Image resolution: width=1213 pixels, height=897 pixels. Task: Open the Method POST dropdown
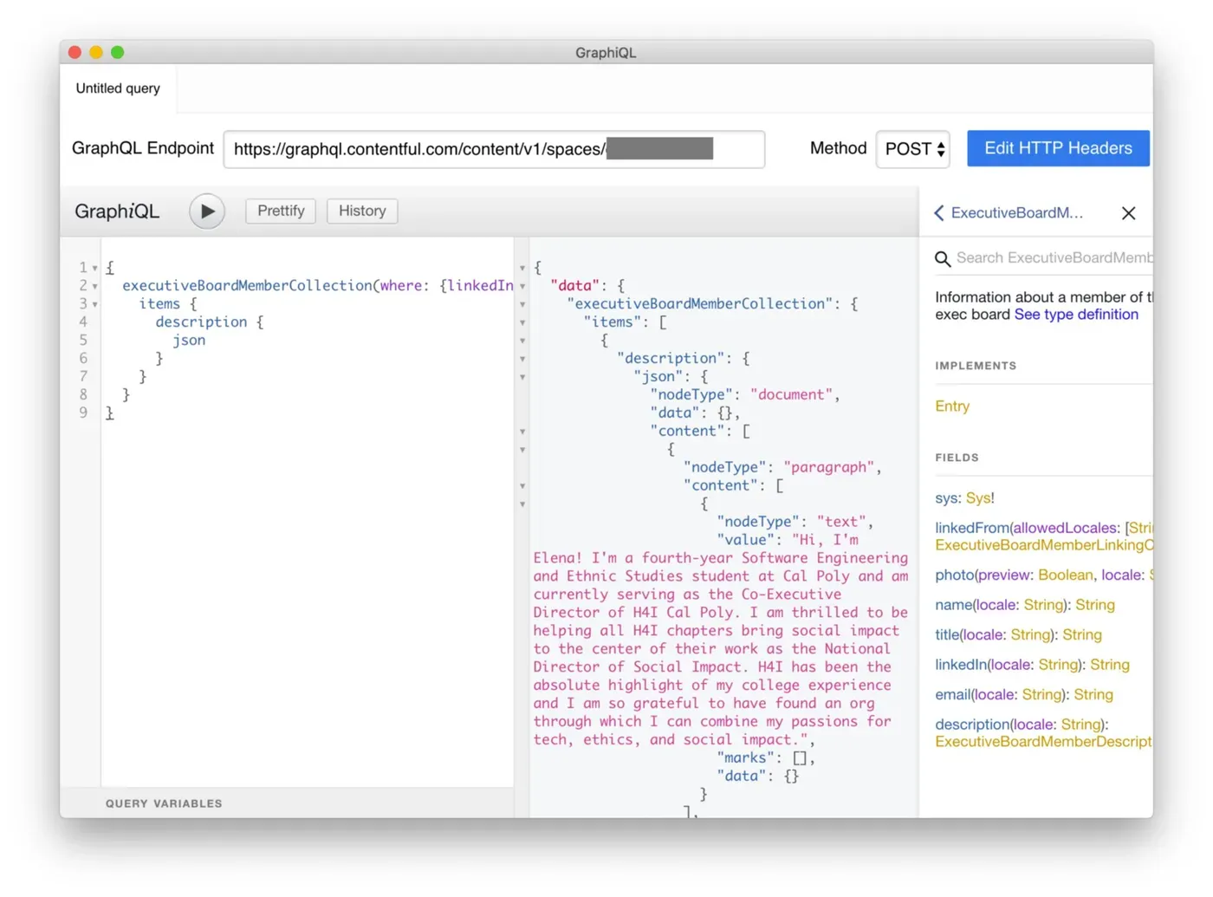(911, 149)
